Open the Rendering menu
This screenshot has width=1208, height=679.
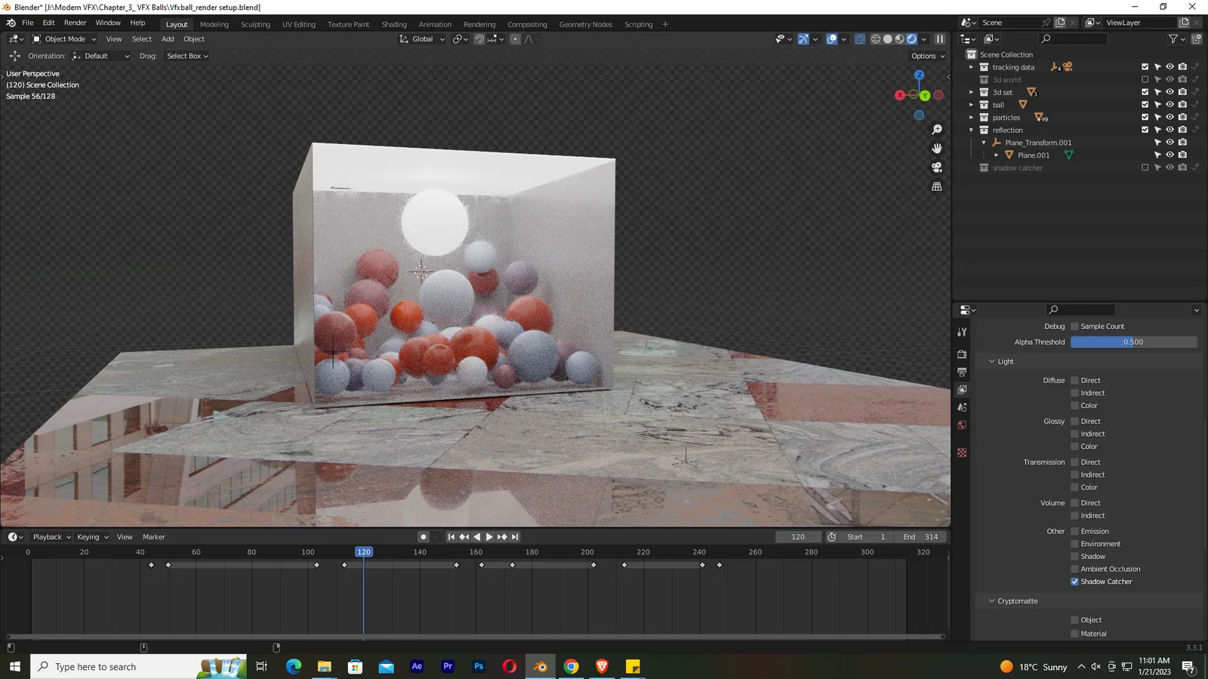tap(479, 23)
